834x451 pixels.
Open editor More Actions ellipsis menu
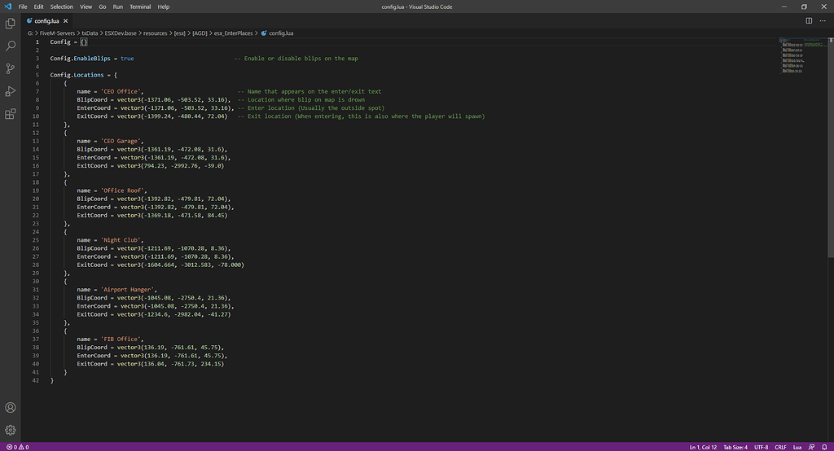pyautogui.click(x=823, y=20)
